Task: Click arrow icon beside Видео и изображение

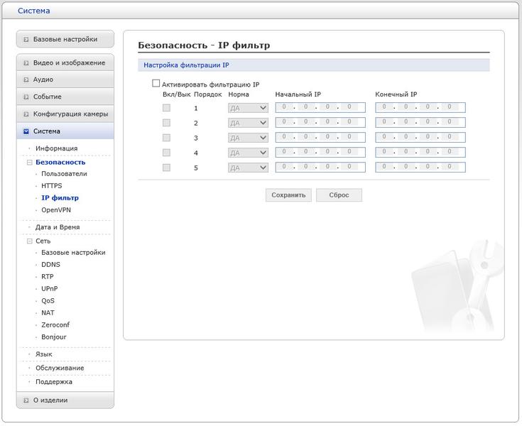Action: tap(26, 63)
